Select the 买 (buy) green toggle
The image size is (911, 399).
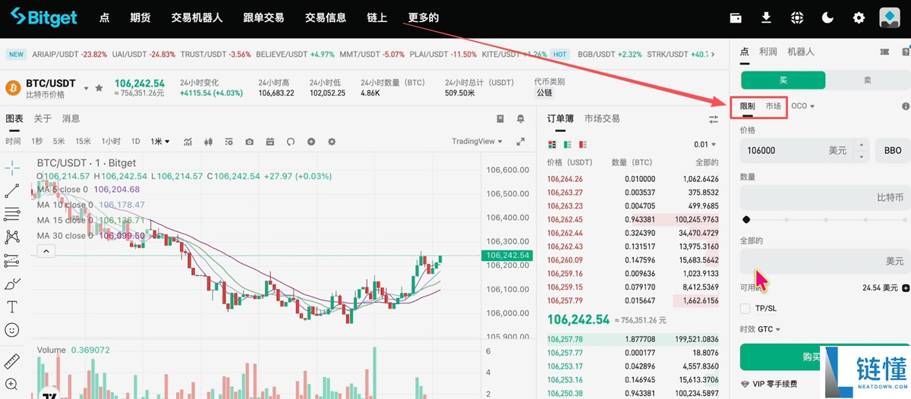tap(783, 80)
